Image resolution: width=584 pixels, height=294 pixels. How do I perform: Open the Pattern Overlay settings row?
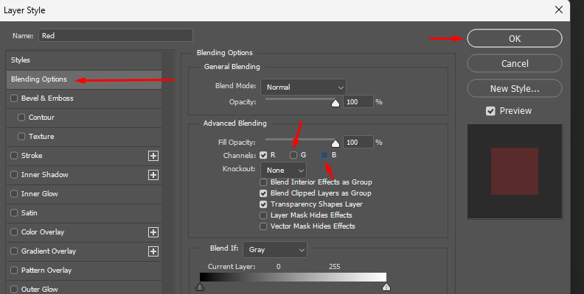coord(84,270)
